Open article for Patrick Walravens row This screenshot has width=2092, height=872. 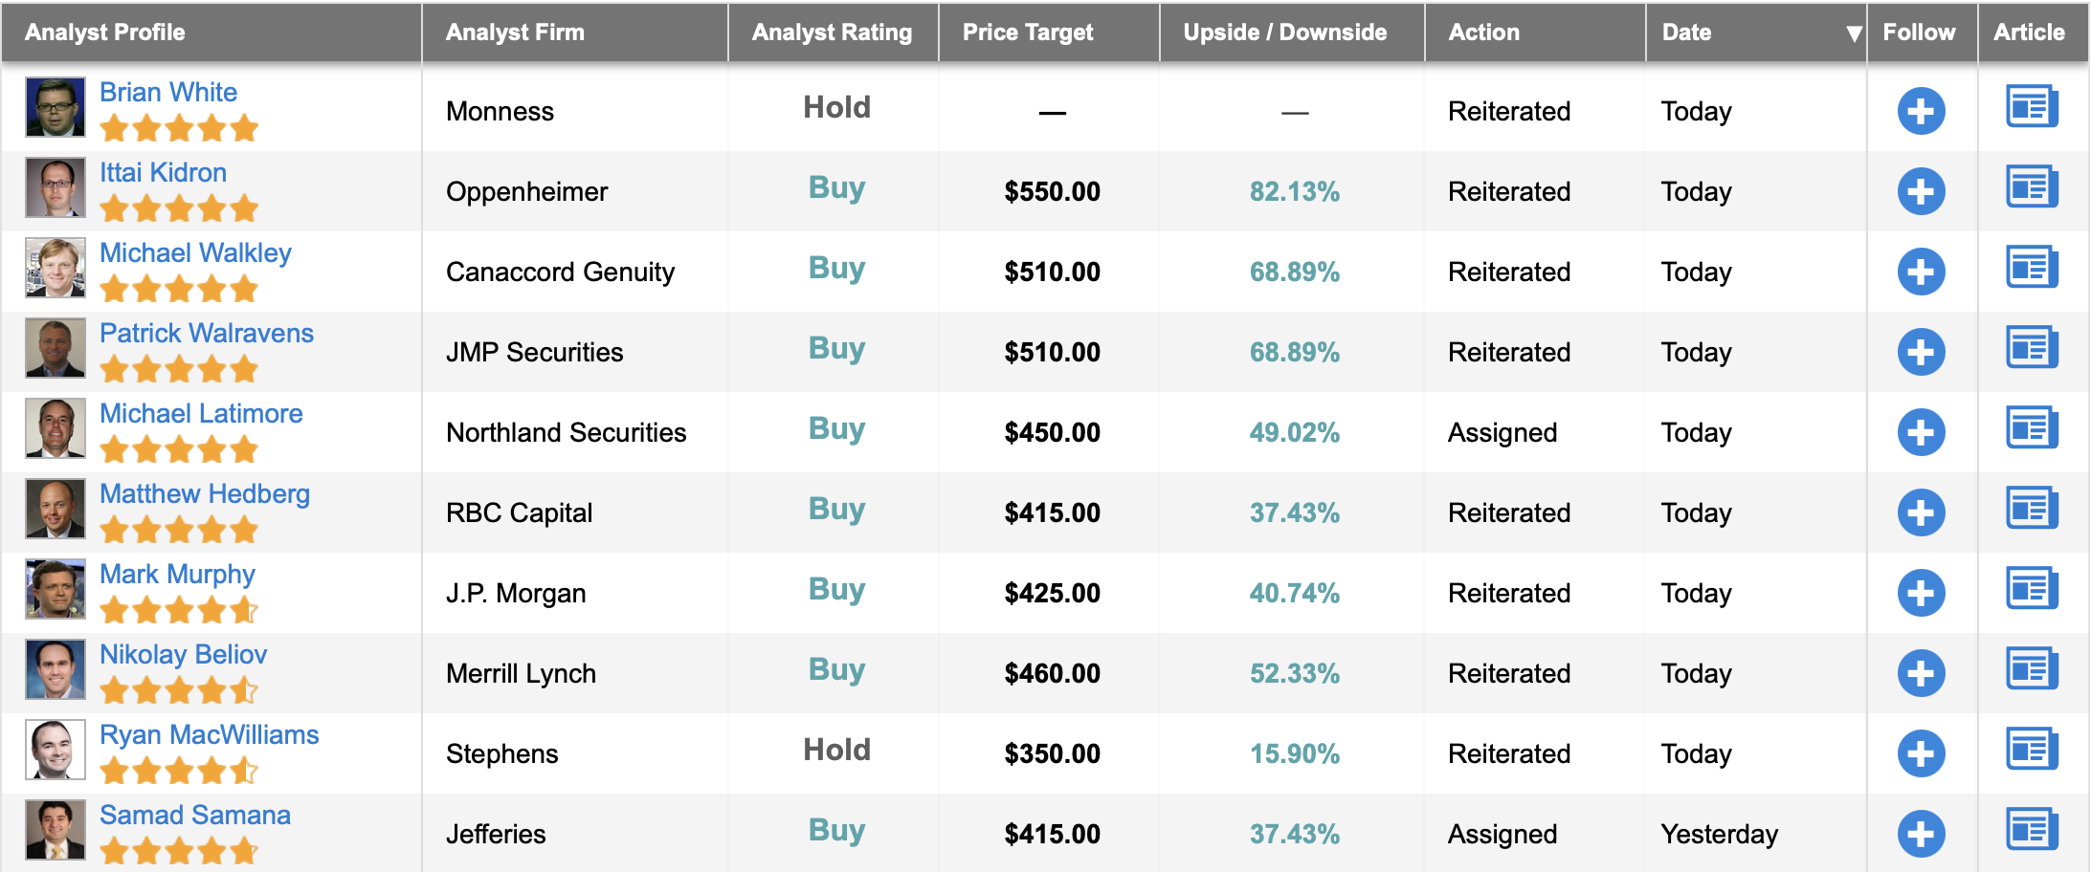coord(2032,348)
